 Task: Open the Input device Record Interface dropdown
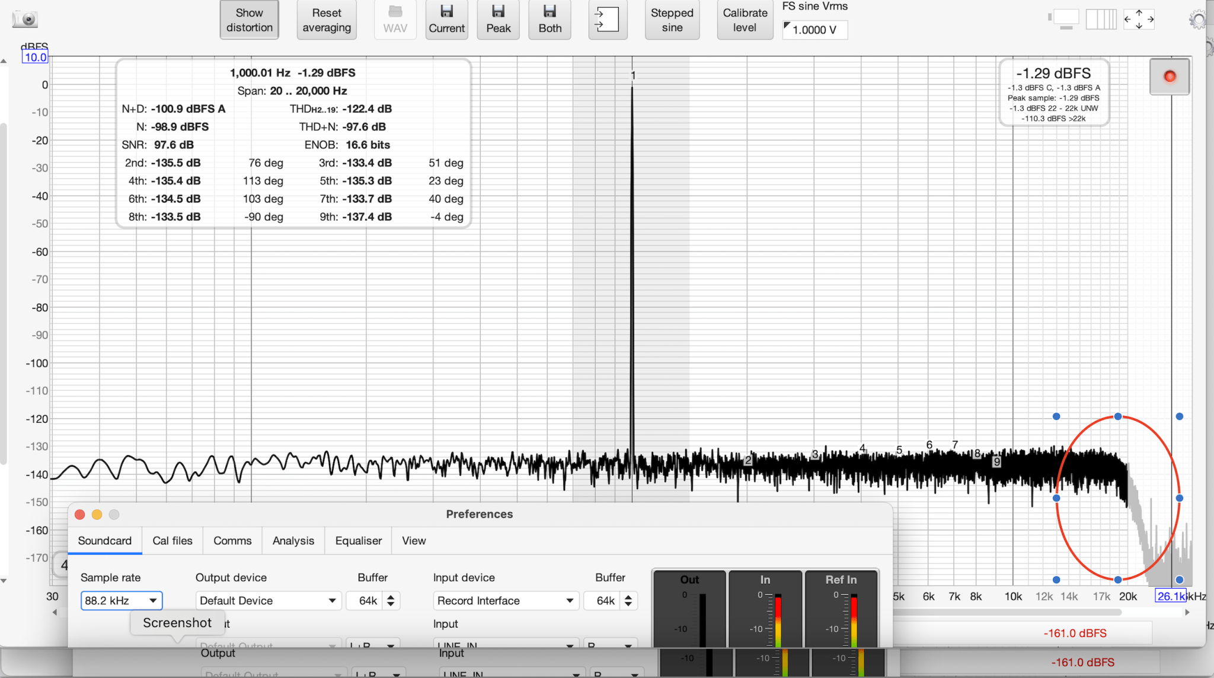coord(506,600)
